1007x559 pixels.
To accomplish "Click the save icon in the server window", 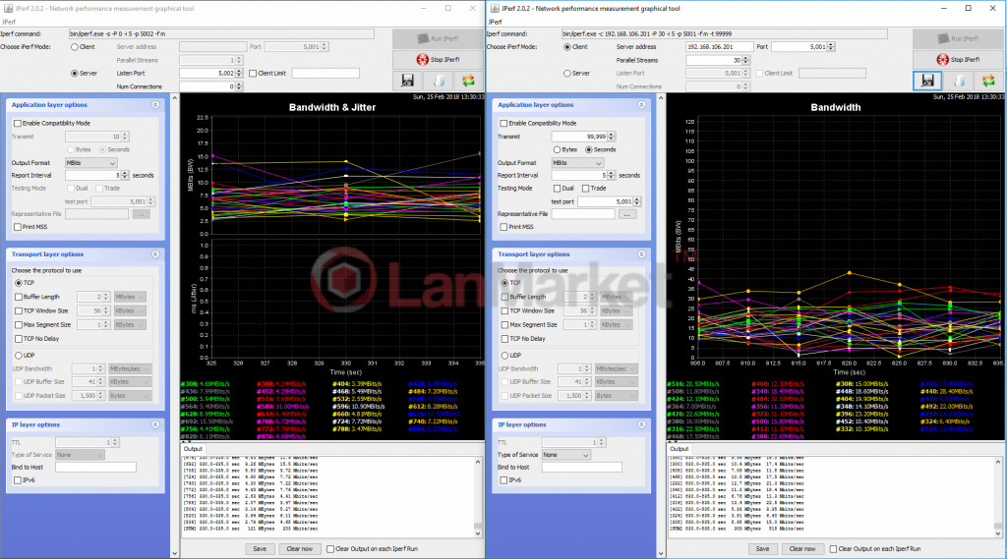I will click(408, 81).
